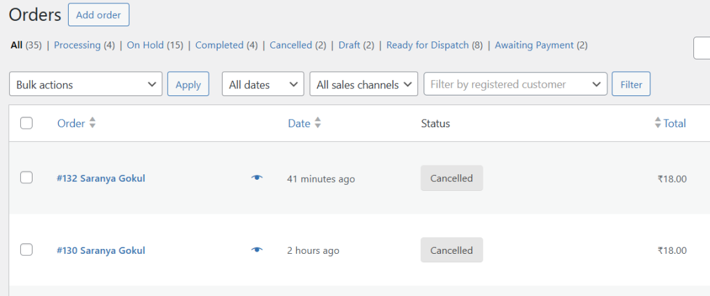The width and height of the screenshot is (710, 296).
Task: Open order #132 Saranya Gokul link
Action: click(x=101, y=178)
